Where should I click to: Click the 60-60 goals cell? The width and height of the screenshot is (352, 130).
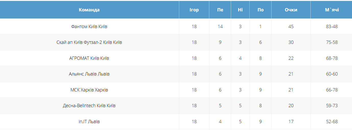click(332, 74)
